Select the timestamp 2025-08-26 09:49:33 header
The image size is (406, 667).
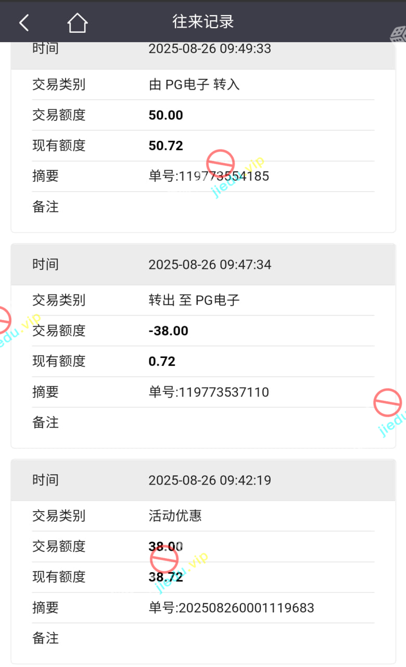[x=210, y=49]
